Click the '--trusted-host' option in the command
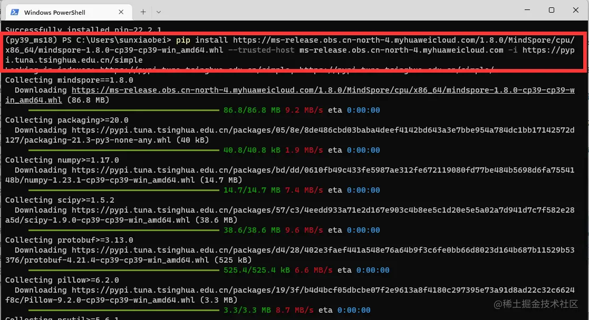Screen dimensions: 589x320 (x=261, y=50)
